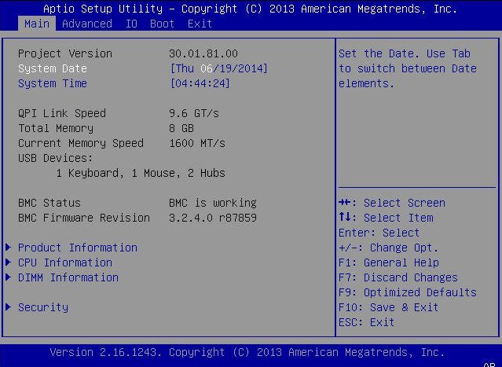Click the QPI Link Speed label
The image size is (502, 367).
click(x=62, y=113)
